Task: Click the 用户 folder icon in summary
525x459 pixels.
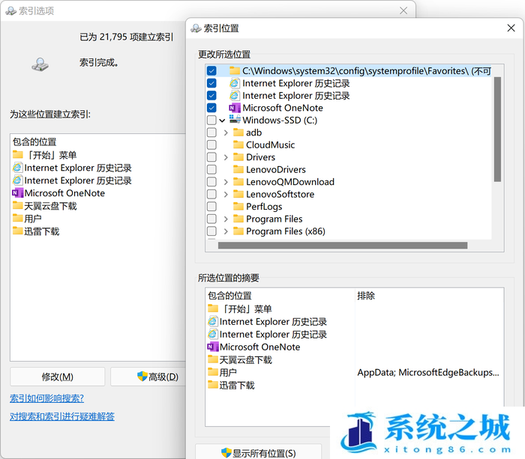Action: (213, 371)
